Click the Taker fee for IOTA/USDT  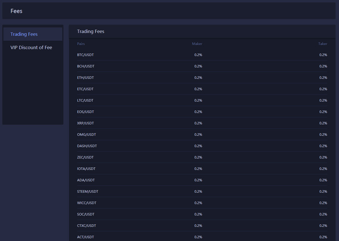[x=323, y=169]
